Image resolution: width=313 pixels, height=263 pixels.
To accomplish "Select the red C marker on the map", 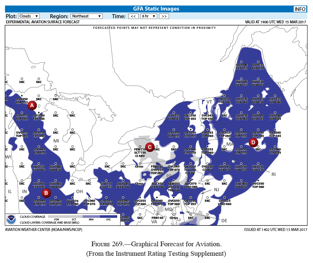I will [149, 147].
